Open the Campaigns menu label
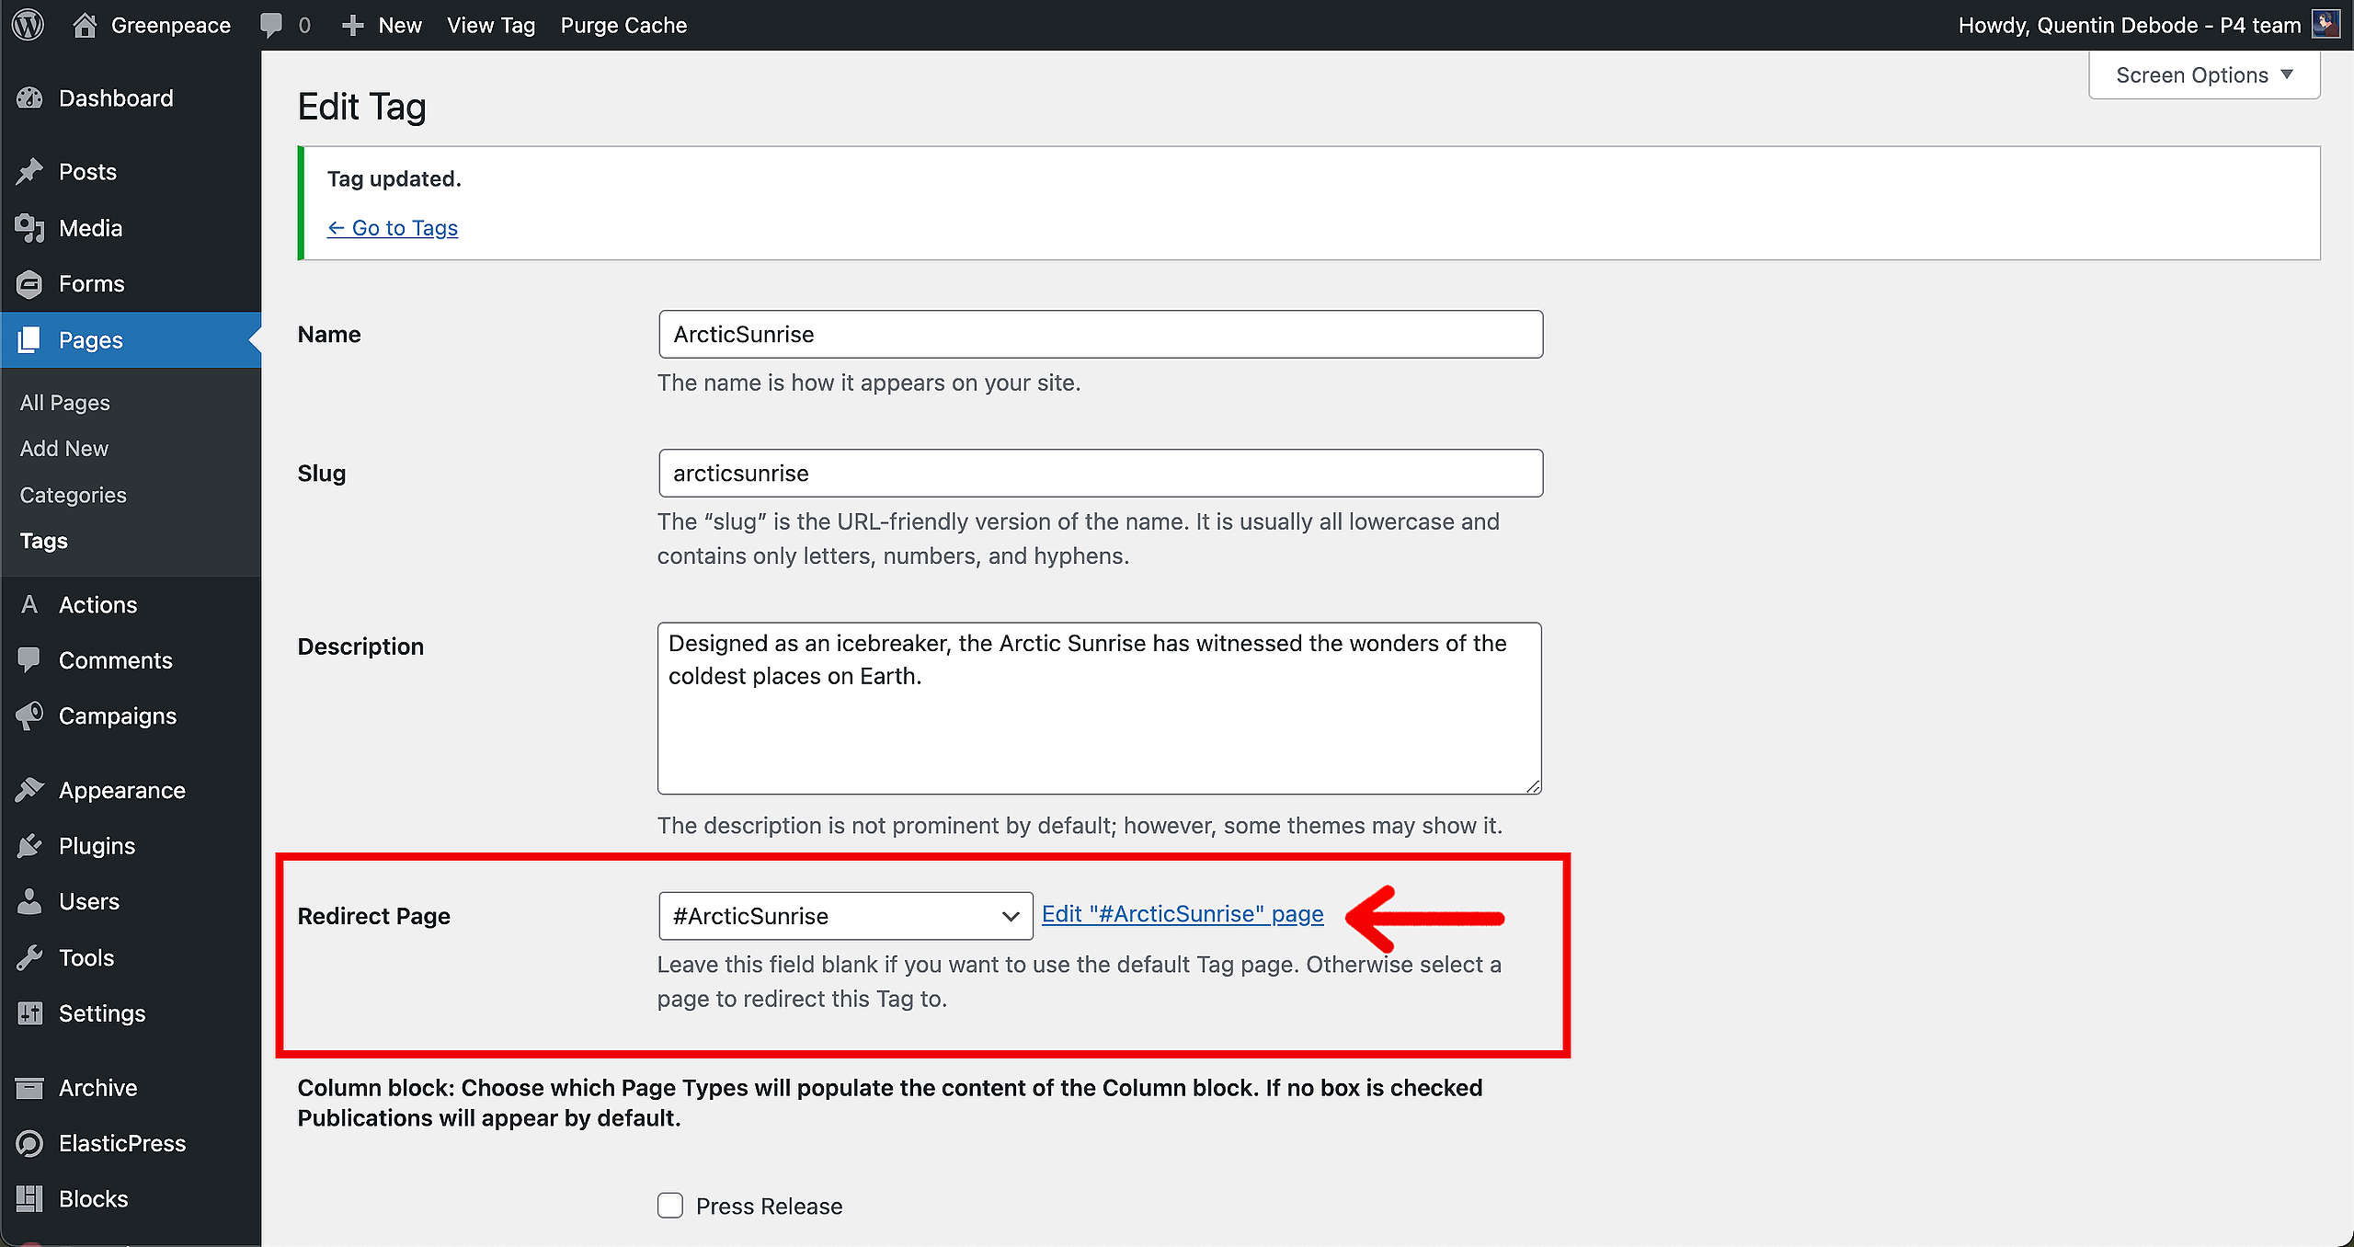This screenshot has width=2354, height=1247. point(118,716)
